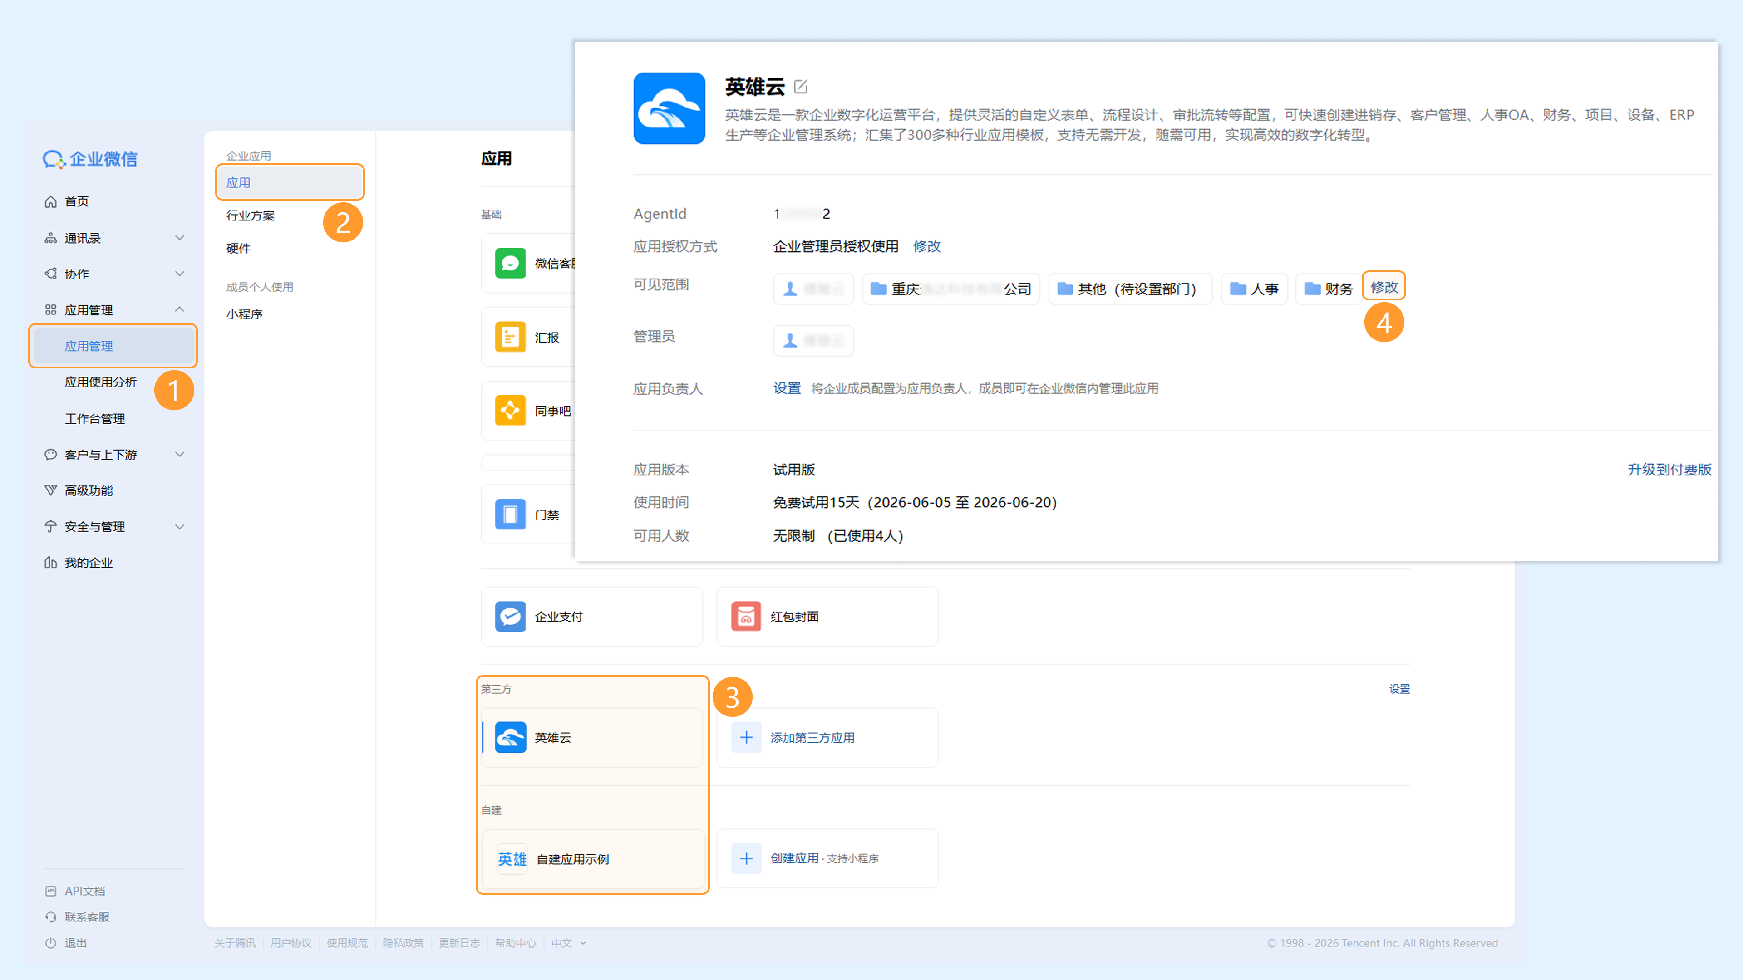This screenshot has width=1743, height=980.
Task: Click the 其他（待设置部门）tag
Action: pos(1130,289)
